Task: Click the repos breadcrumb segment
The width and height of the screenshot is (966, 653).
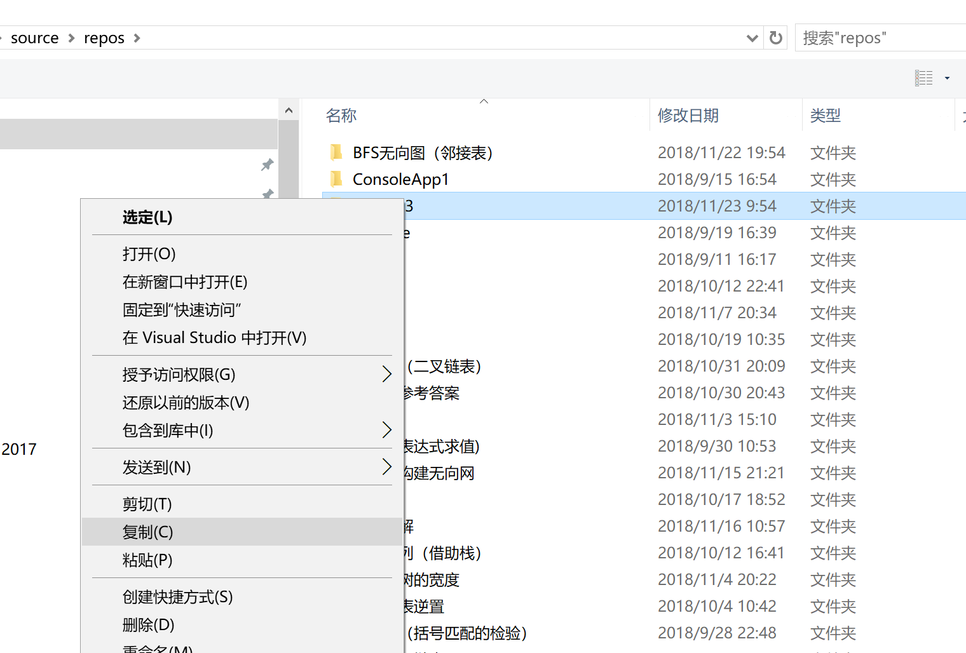Action: pos(104,38)
